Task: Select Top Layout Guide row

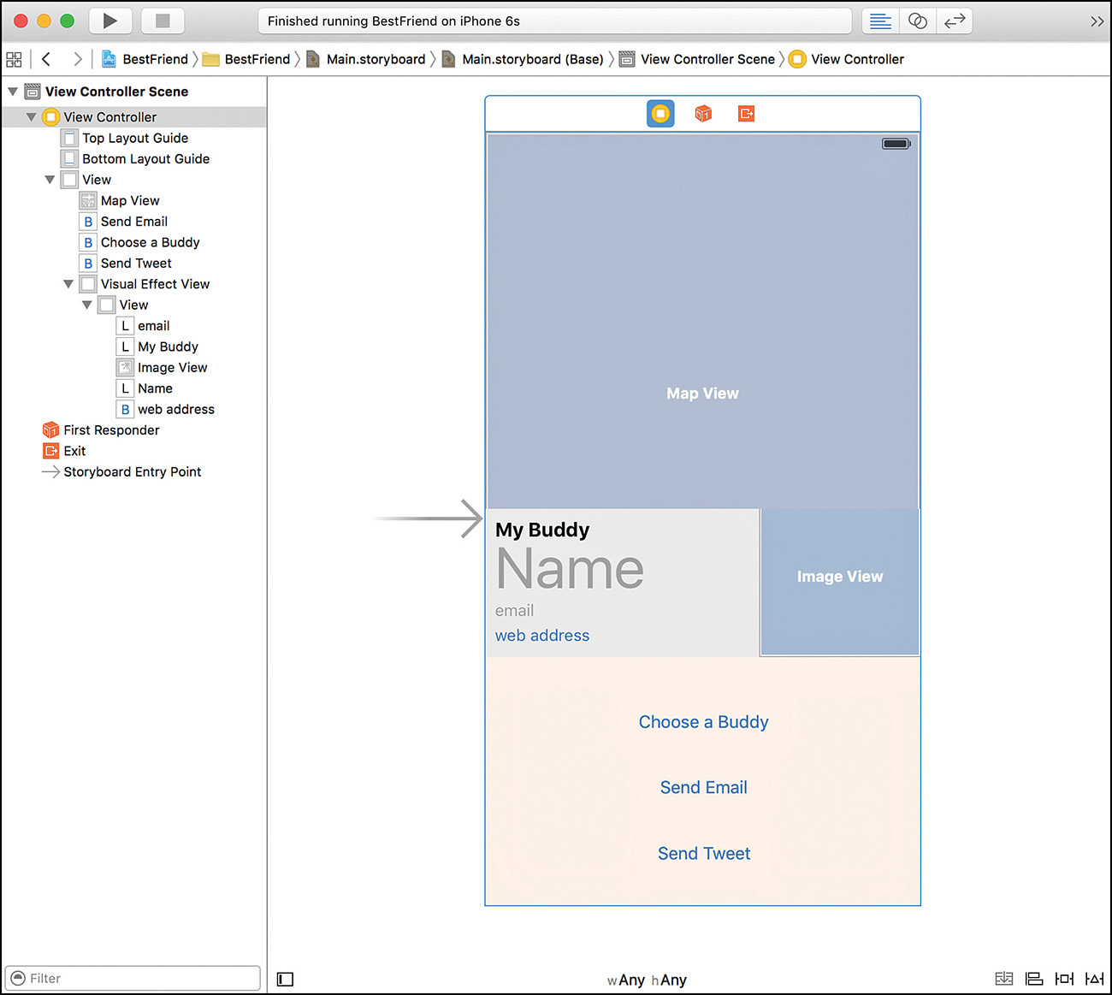Action: click(x=134, y=138)
